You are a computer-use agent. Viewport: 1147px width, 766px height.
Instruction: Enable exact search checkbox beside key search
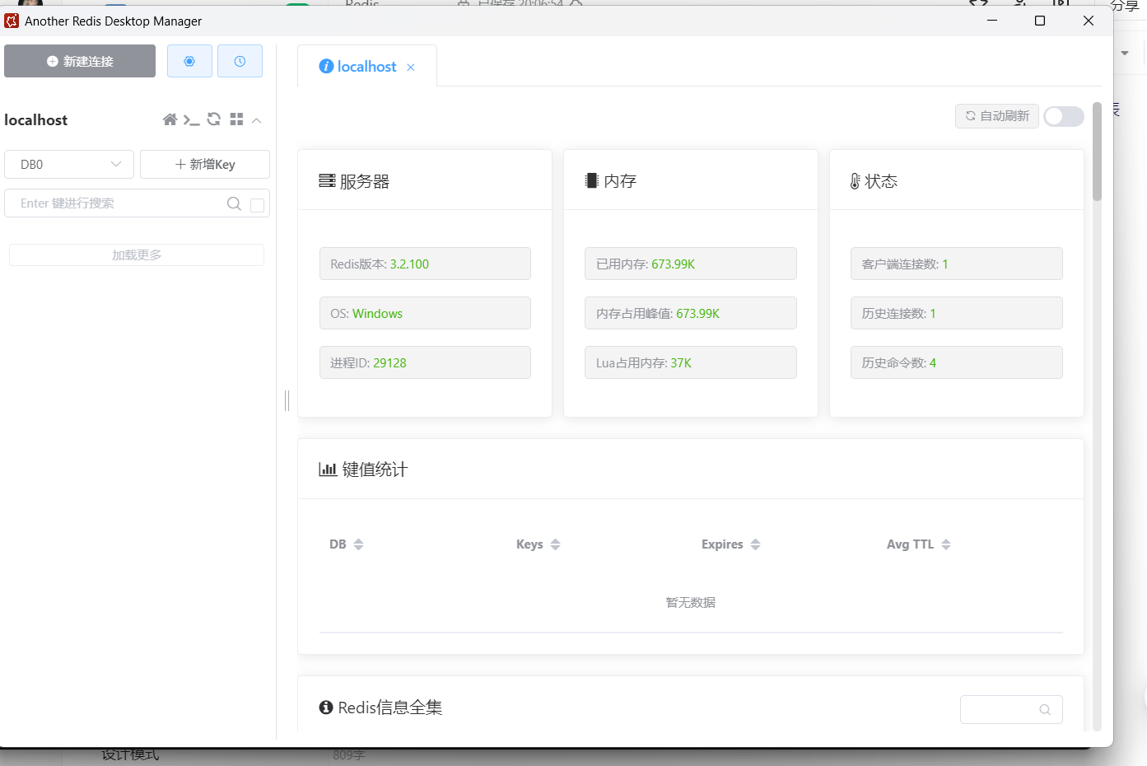tap(258, 205)
